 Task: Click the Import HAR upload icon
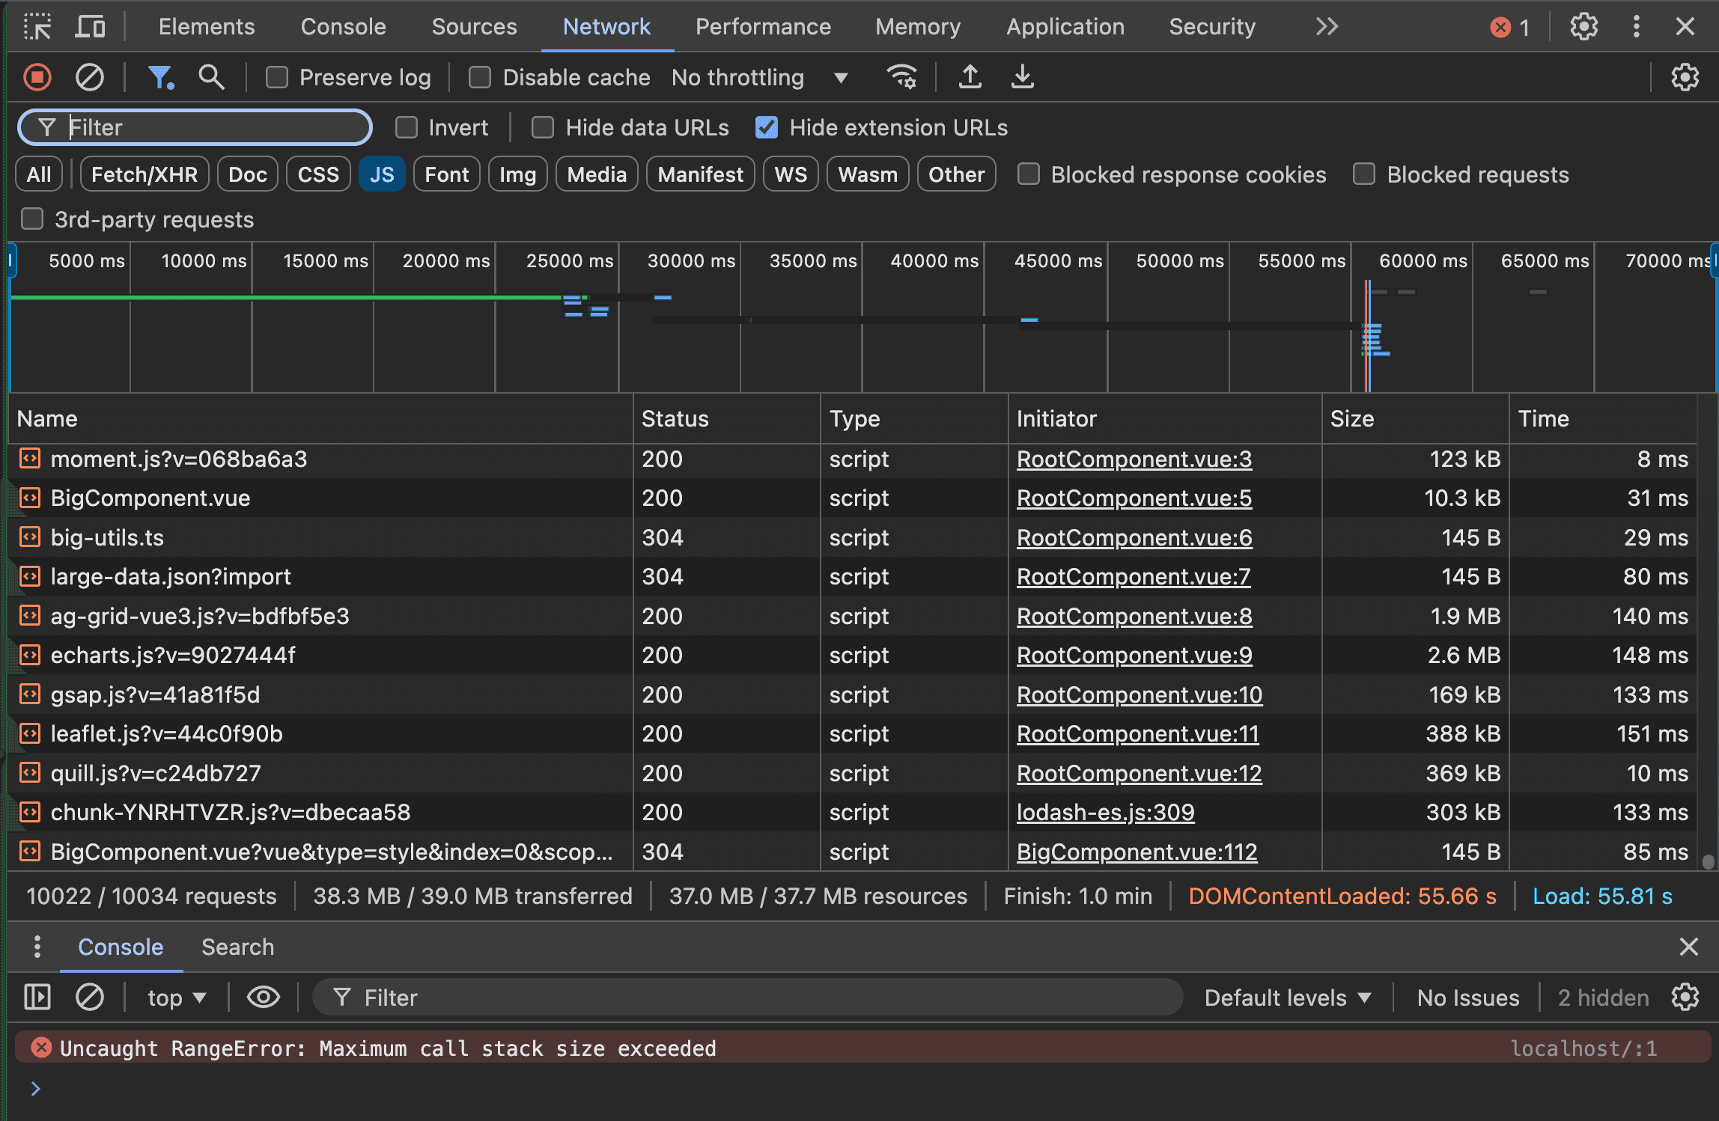[970, 77]
